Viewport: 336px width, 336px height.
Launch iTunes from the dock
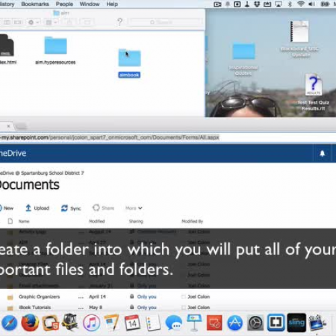click(x=91, y=323)
